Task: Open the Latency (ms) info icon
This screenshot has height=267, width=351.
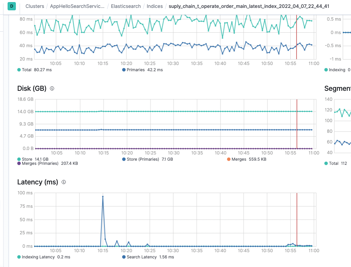Action: point(63,182)
